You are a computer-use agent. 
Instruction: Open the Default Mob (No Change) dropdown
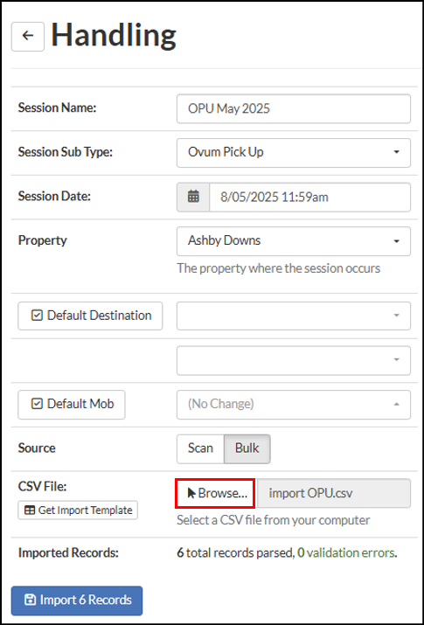pyautogui.click(x=294, y=405)
